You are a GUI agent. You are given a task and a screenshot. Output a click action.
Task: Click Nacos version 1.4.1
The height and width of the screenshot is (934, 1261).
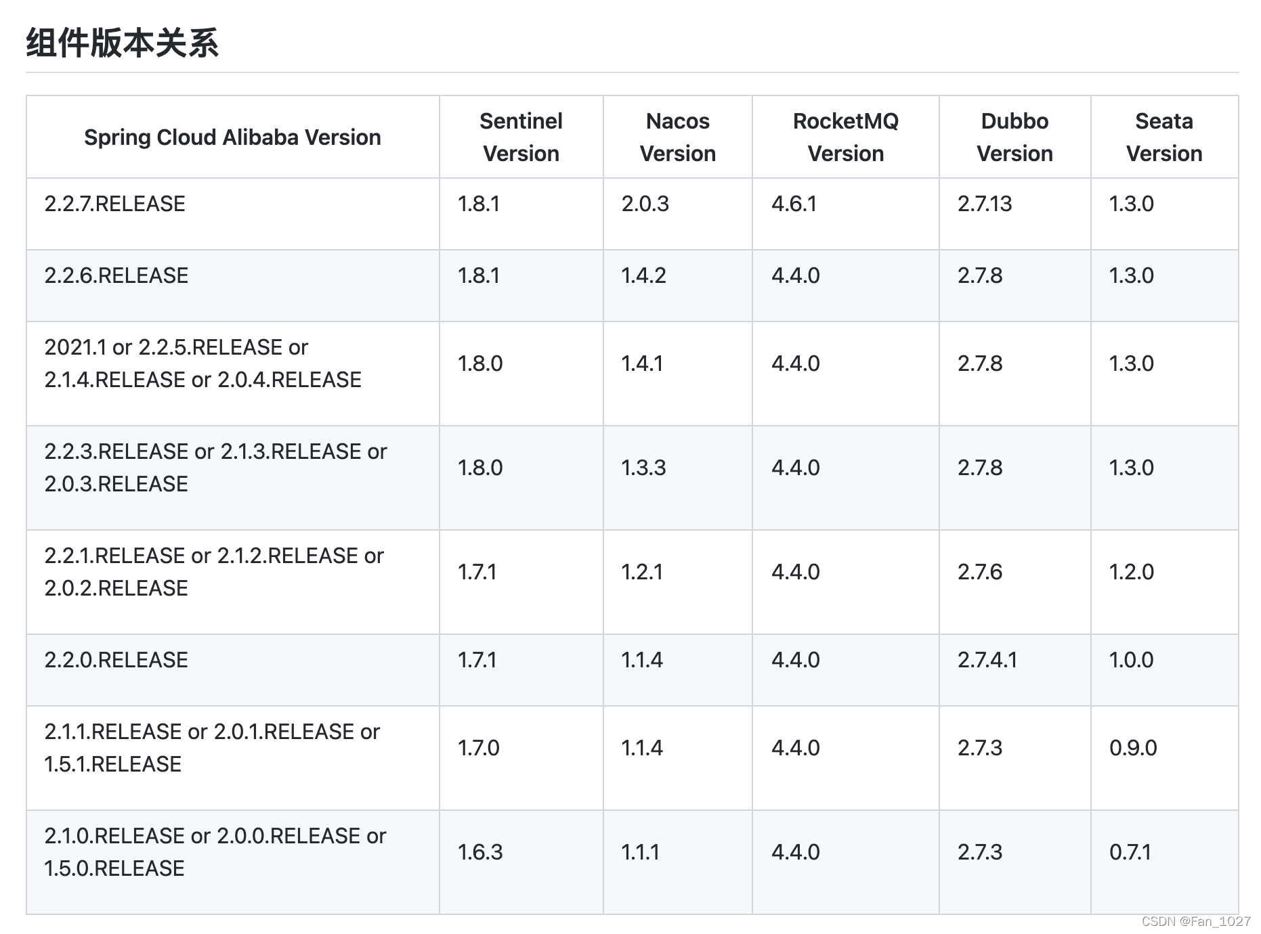(x=642, y=363)
